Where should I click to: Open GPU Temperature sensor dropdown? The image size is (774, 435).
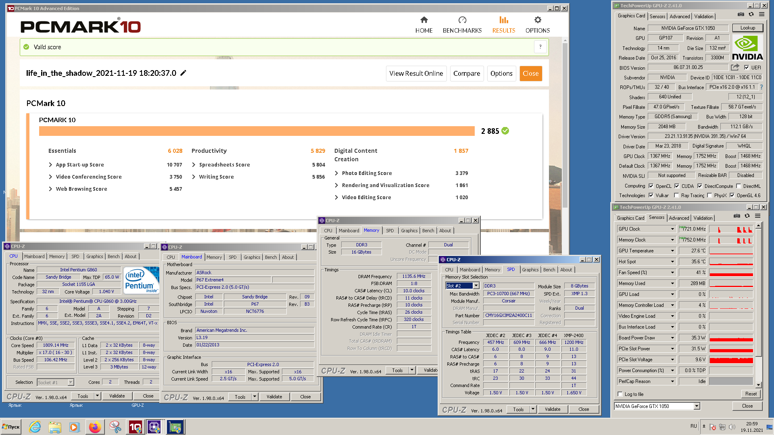672,250
